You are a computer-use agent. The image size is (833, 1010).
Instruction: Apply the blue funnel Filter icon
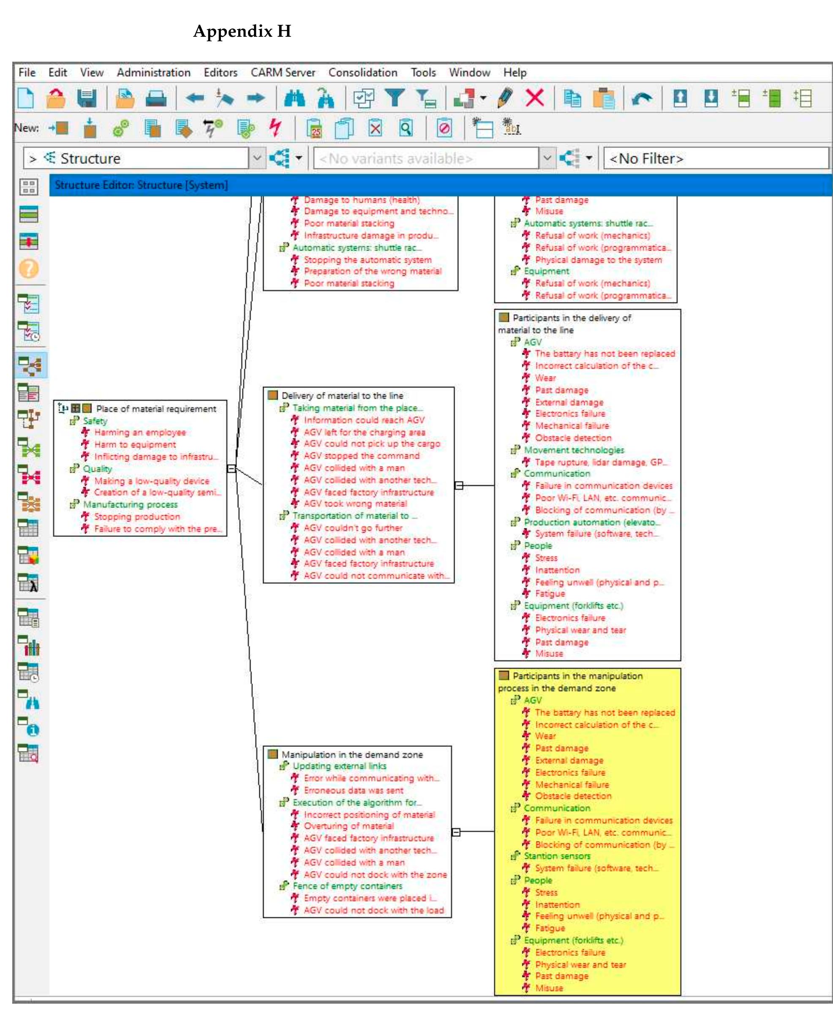[x=395, y=98]
